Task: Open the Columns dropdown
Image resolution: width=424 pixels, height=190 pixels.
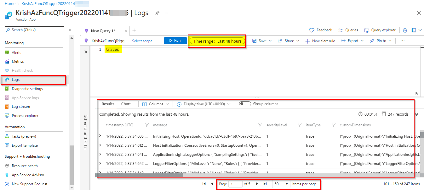Action: 156,104
